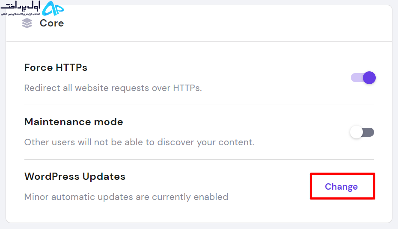Click the Force HTTPs title
Image resolution: width=398 pixels, height=229 pixels.
click(x=56, y=68)
